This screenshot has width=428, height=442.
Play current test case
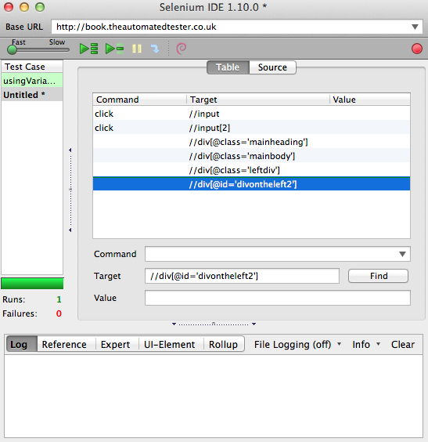click(x=114, y=49)
